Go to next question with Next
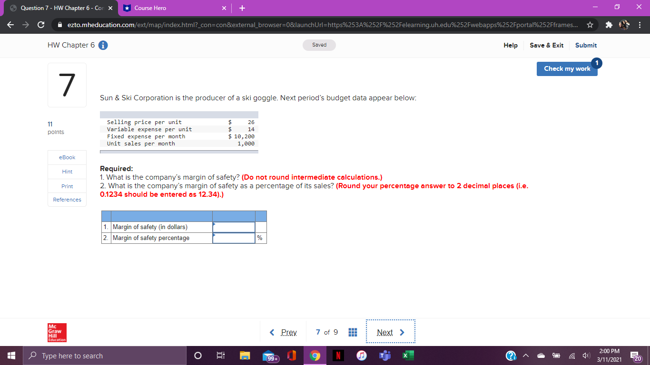This screenshot has width=650, height=365. tap(390, 332)
